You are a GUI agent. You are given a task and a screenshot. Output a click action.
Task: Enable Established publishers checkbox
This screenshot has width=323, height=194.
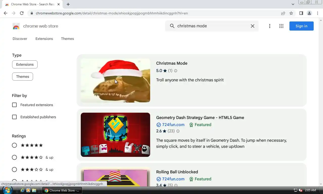point(14,117)
